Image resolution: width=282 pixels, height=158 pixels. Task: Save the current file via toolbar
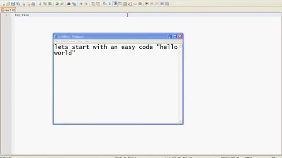[13, 4]
